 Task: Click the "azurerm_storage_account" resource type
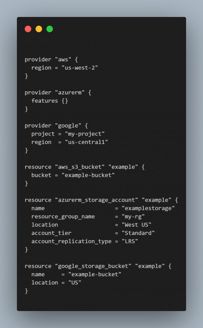coord(96,200)
